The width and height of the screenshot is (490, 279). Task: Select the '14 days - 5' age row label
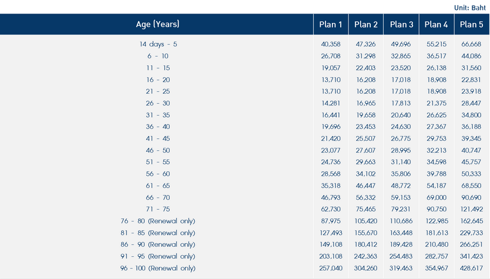click(x=158, y=44)
